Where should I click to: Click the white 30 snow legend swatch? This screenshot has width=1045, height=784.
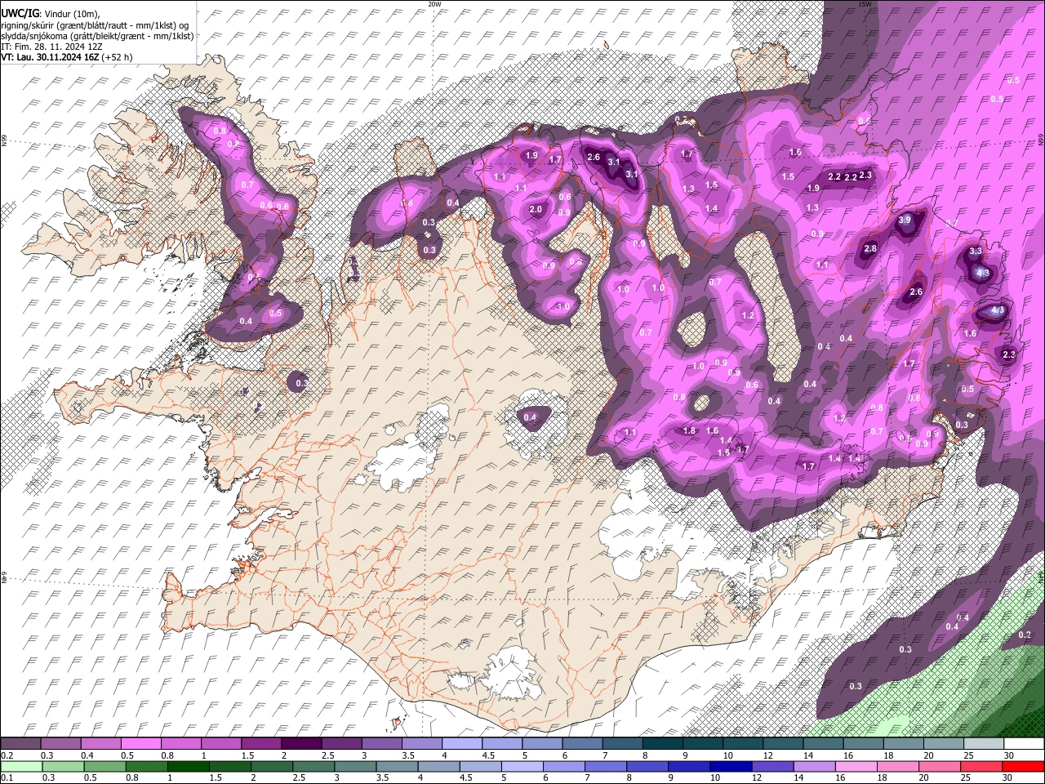tap(1024, 744)
